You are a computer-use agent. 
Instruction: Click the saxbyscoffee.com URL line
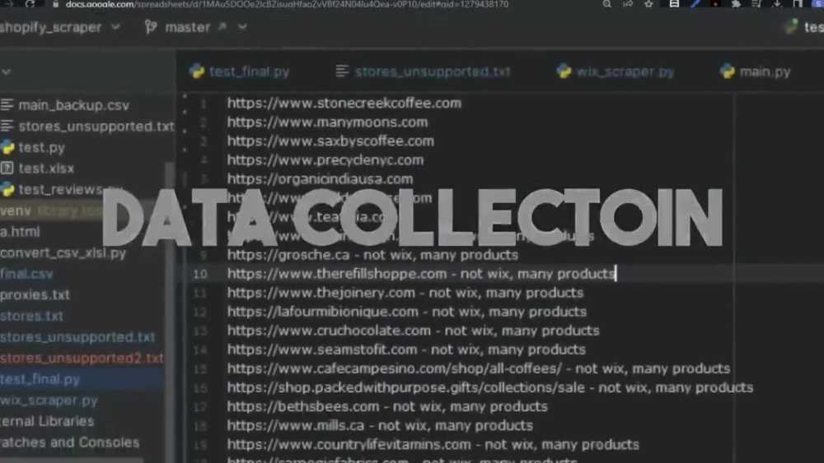330,141
